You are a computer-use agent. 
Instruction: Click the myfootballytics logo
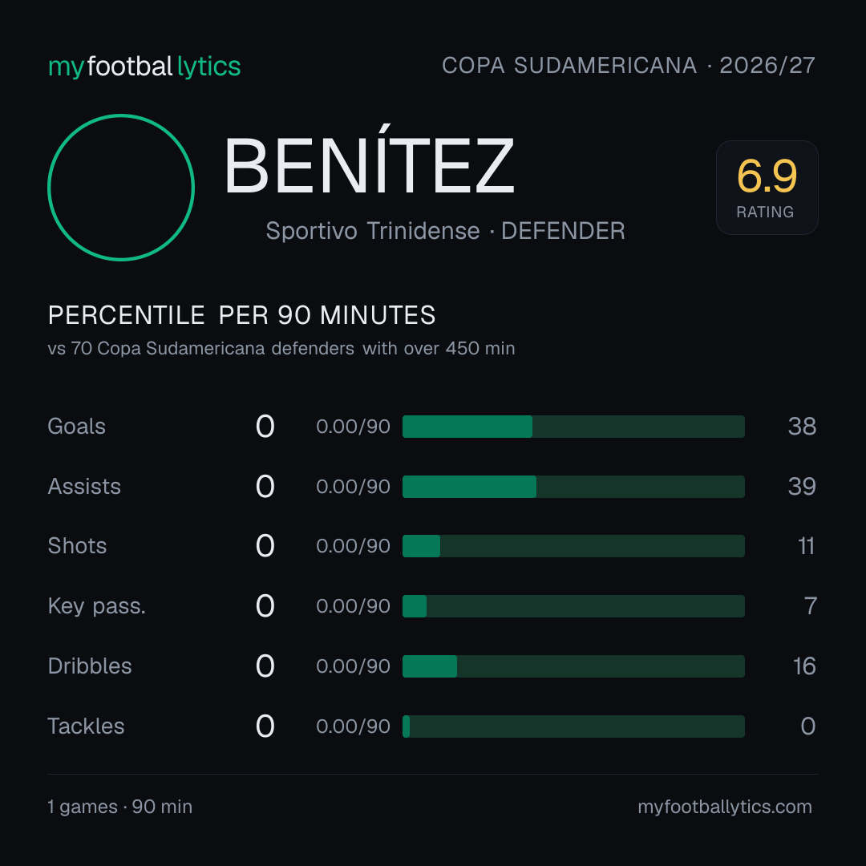[144, 67]
